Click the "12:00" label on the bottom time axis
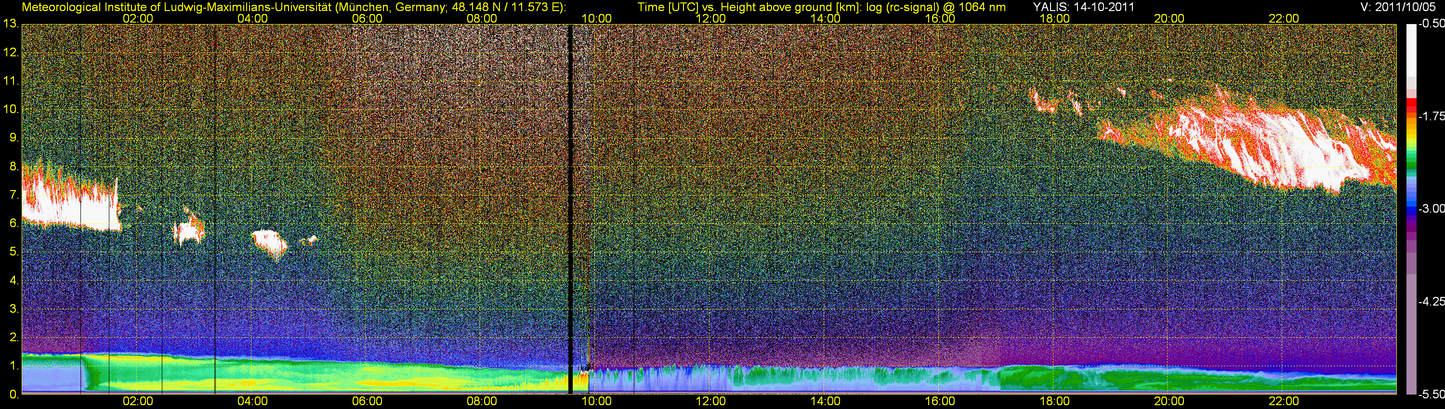The width and height of the screenshot is (1445, 409). (x=711, y=401)
